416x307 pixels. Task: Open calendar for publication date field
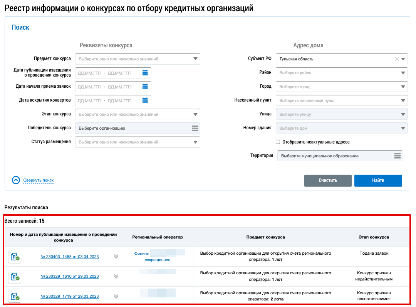(145, 73)
